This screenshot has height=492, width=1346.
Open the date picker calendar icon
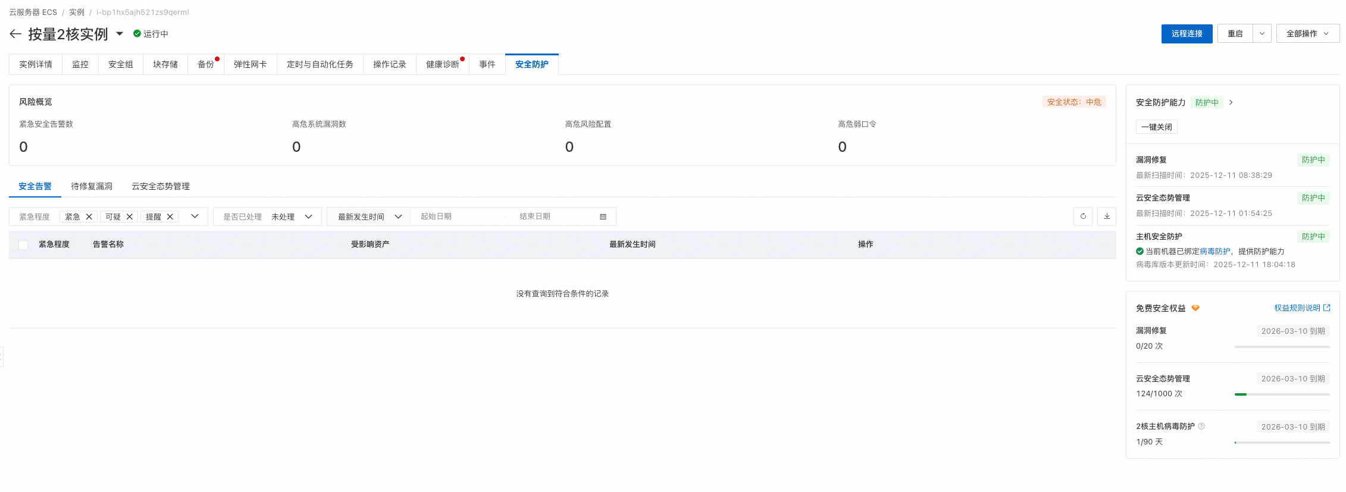[x=603, y=217]
